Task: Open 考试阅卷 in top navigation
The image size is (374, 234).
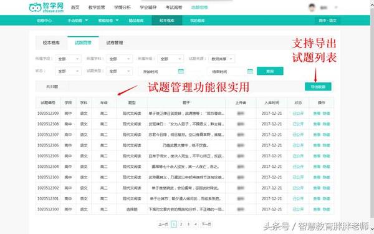Action: (x=174, y=7)
